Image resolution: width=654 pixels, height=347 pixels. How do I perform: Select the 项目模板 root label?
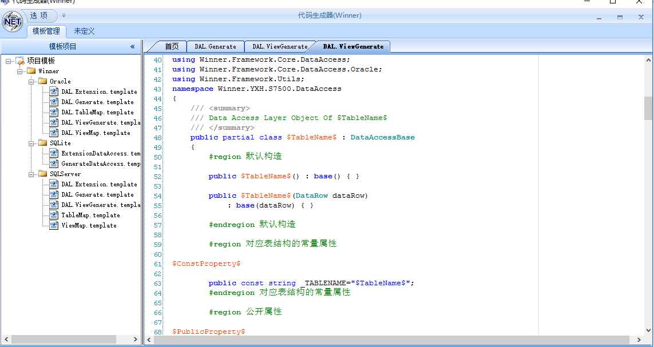point(41,61)
